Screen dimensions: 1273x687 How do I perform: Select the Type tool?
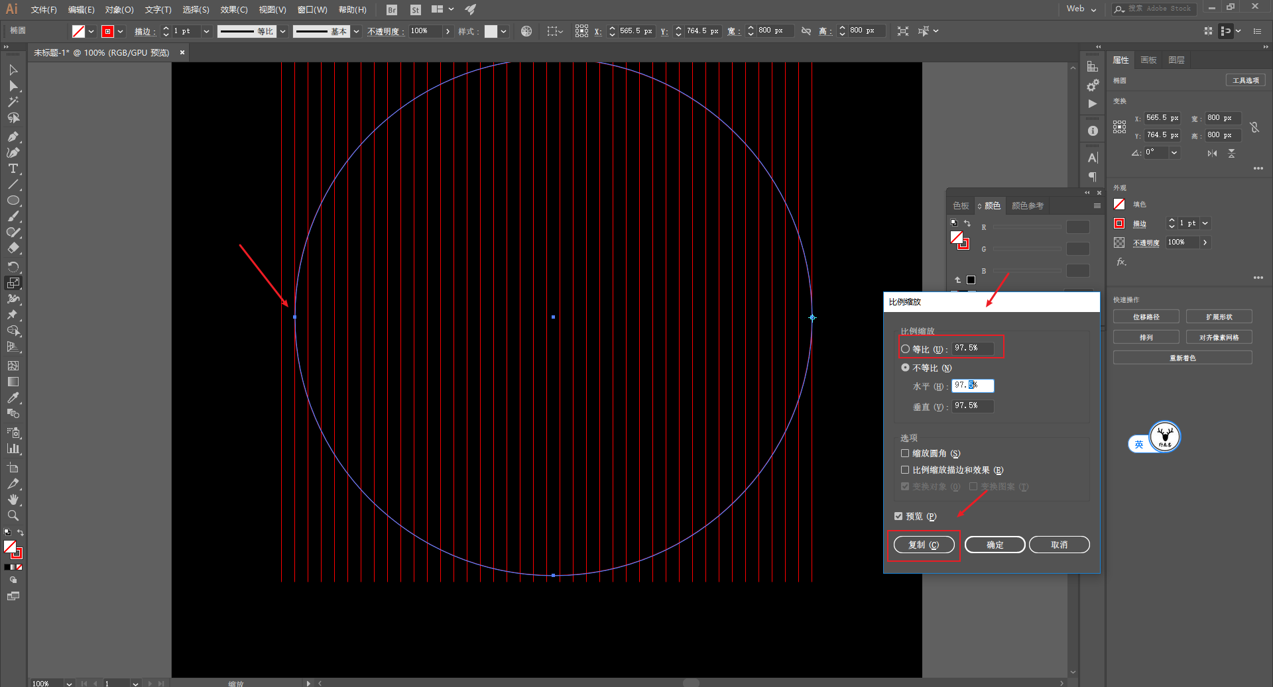[x=13, y=169]
